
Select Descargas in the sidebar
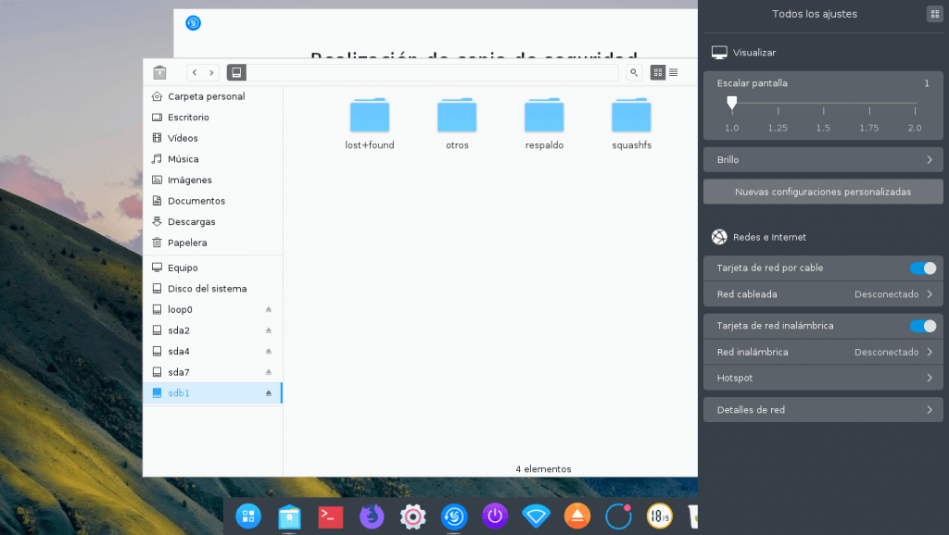[192, 222]
